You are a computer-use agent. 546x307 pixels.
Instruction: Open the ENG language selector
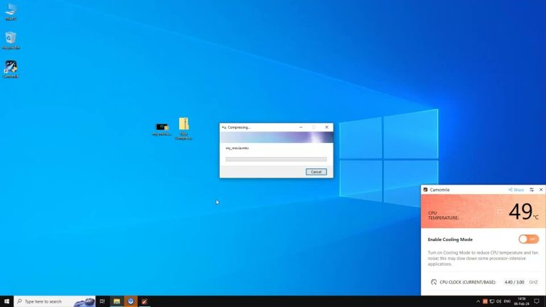(x=507, y=301)
